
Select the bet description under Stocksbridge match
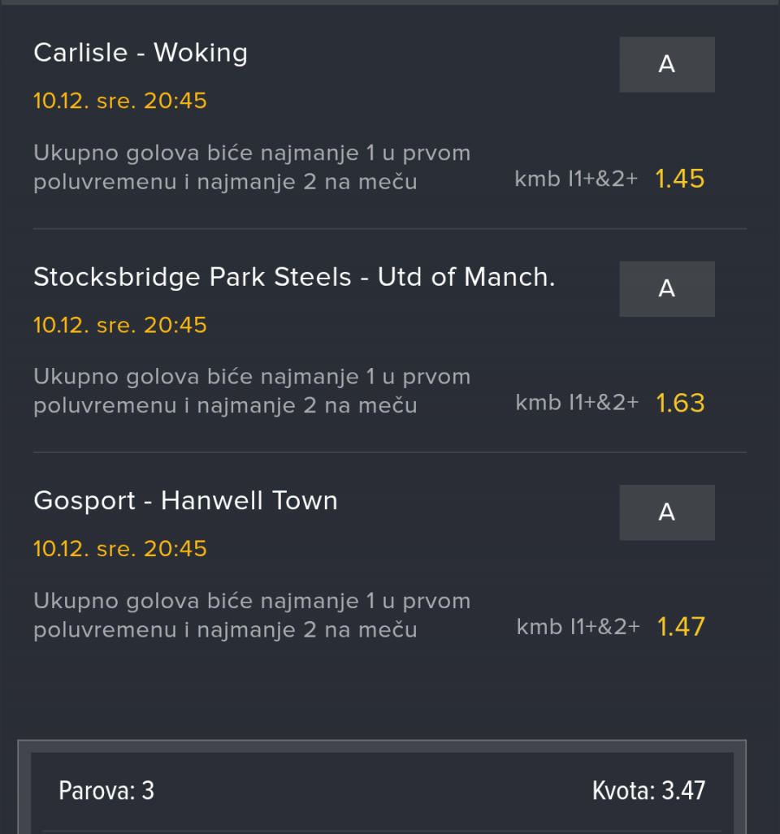tap(252, 391)
